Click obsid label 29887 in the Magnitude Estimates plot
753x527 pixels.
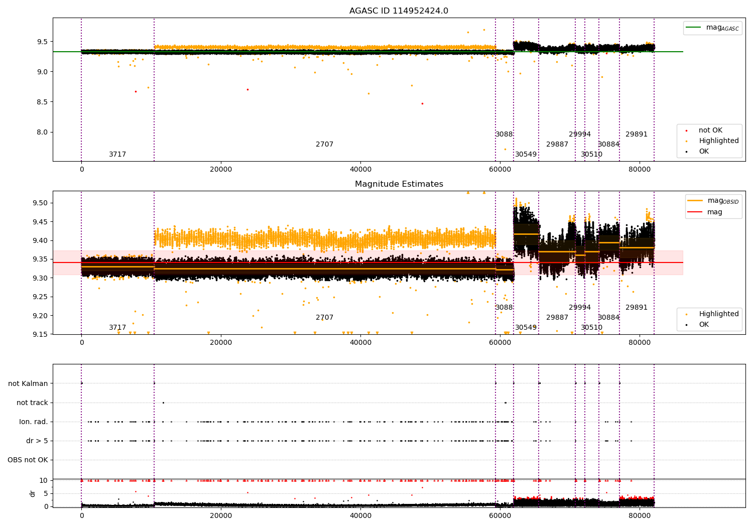point(557,318)
